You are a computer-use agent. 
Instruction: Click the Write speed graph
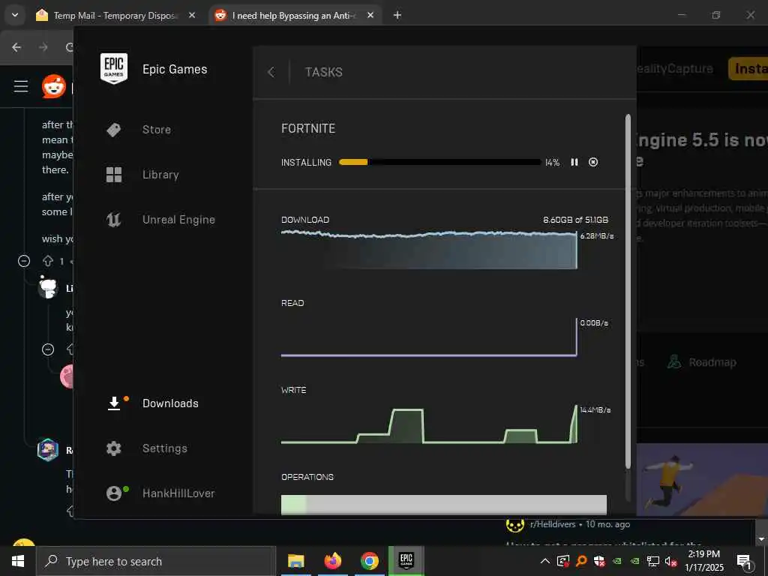(x=429, y=424)
